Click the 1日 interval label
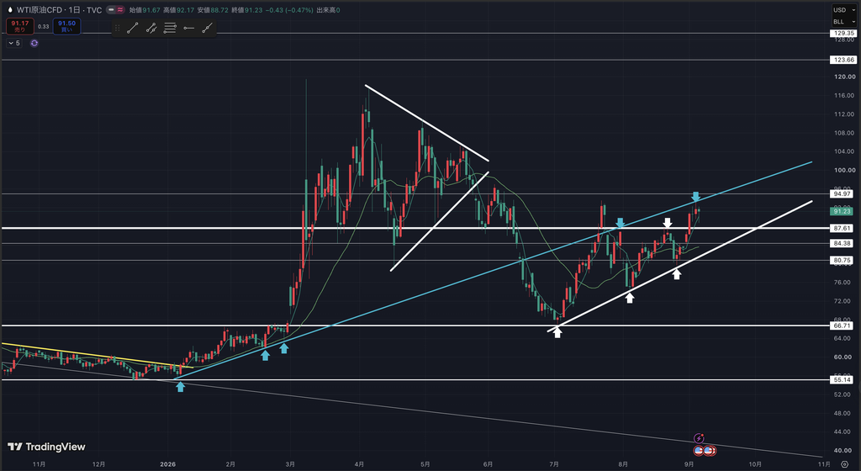 [74, 10]
